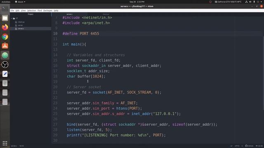Open the File menu
The height and width of the screenshot is (148, 264).
[12, 10]
